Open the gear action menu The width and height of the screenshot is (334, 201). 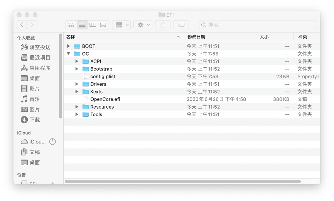click(x=143, y=25)
